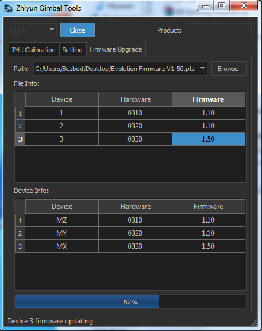Open the COM6 port dropdown

[x=33, y=30]
